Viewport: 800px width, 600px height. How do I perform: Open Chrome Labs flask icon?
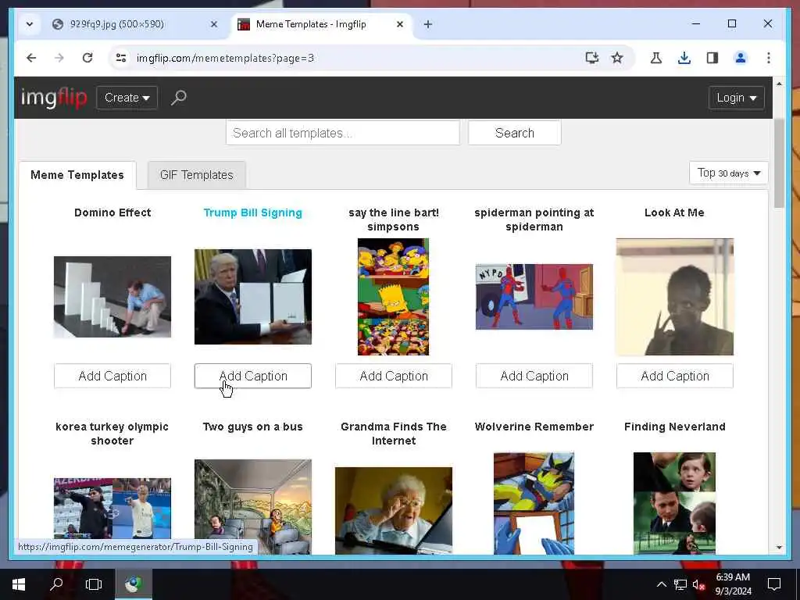(x=656, y=58)
